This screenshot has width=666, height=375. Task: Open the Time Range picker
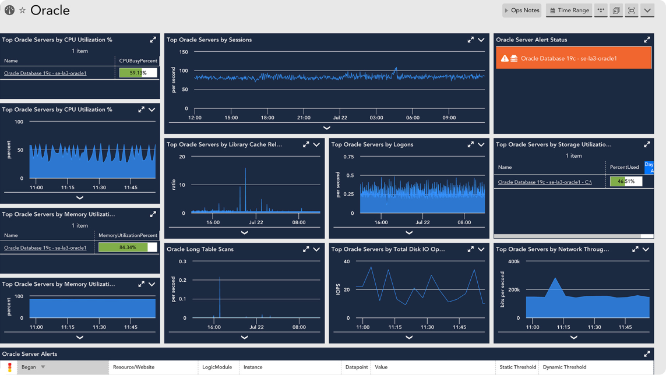click(x=569, y=10)
